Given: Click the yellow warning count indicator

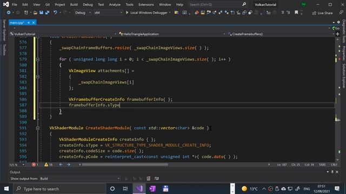Looking at the screenshot, I should [x=48, y=164].
